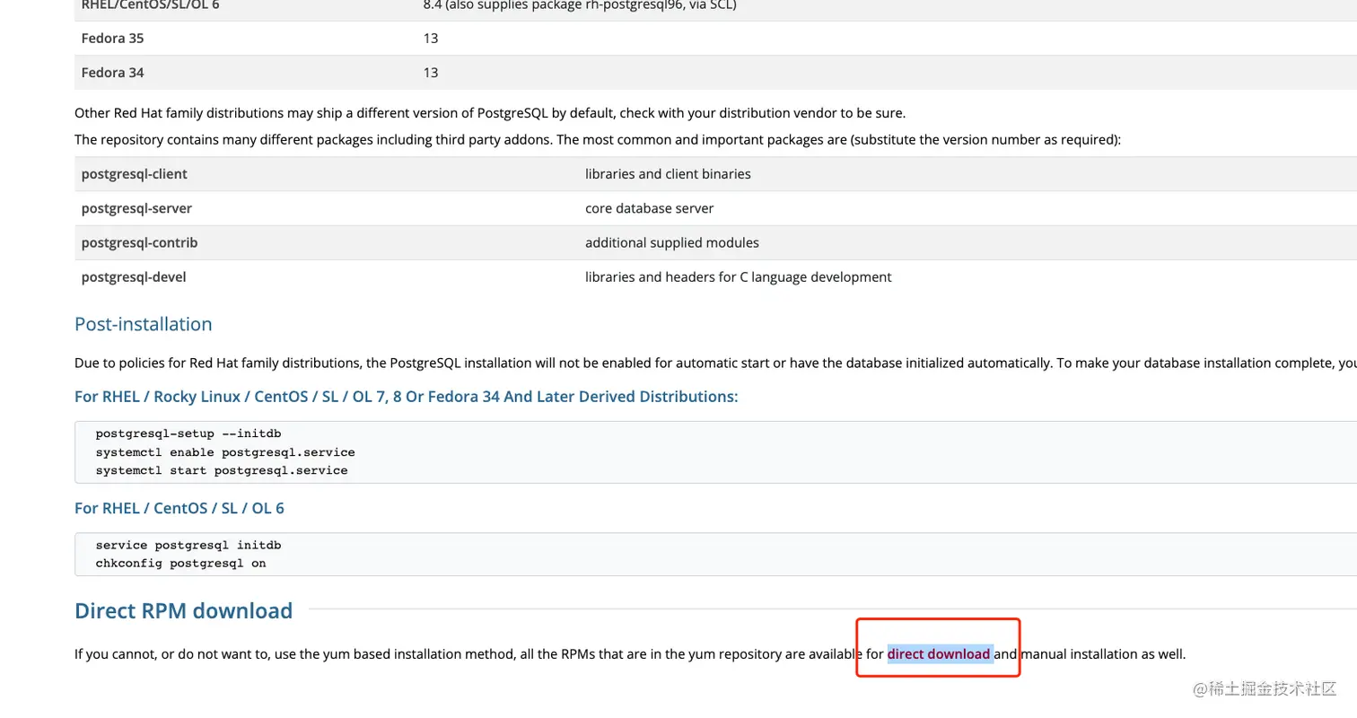Click the 'For RHEL / CentOS / SL / OL 6' heading
This screenshot has height=718, width=1357.
tap(179, 508)
